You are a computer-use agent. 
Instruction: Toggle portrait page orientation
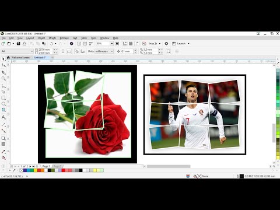(x=63, y=51)
